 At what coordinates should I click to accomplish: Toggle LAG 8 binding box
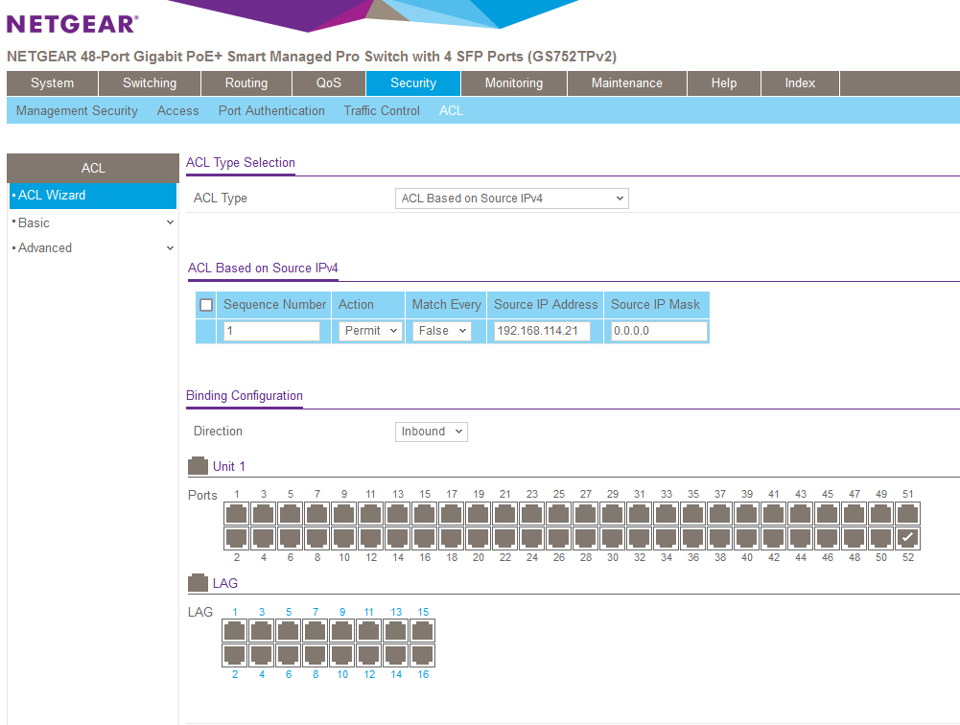pyautogui.click(x=315, y=655)
